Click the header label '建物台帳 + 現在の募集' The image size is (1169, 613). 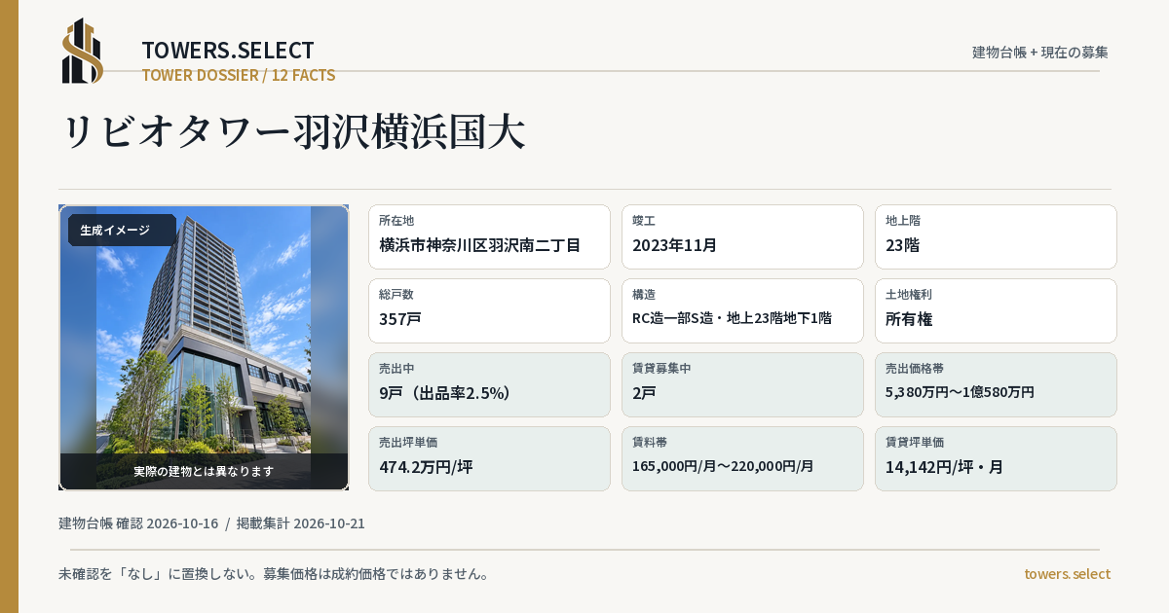point(1040,52)
